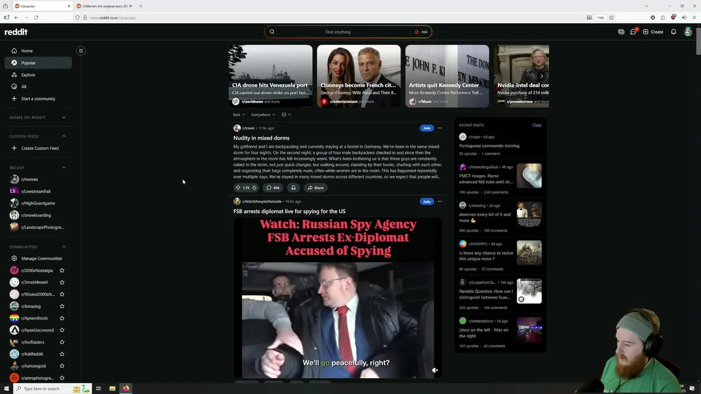Open r/travel post overflow menu

[x=440, y=128]
